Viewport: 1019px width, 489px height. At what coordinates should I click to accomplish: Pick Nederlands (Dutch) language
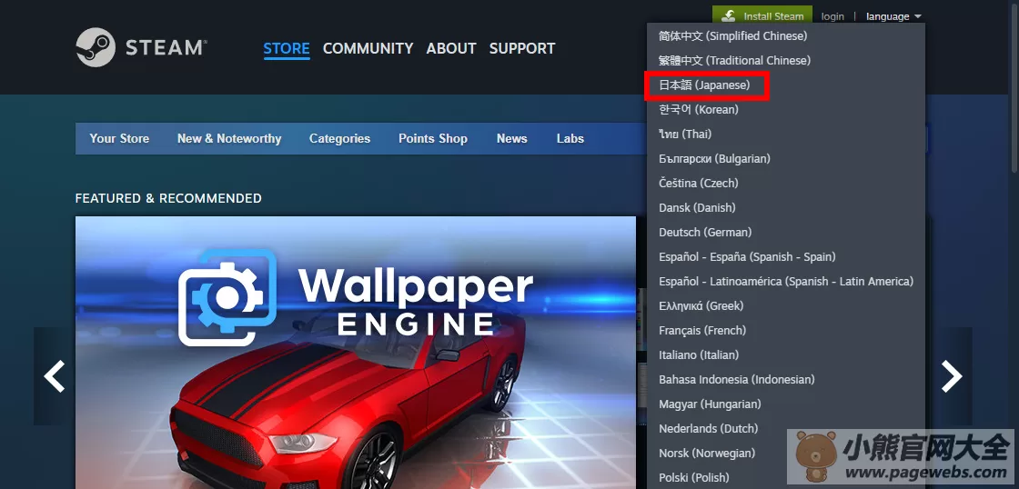(x=786, y=429)
